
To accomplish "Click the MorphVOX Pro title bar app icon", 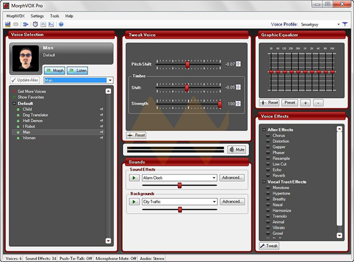I will click(6, 6).
